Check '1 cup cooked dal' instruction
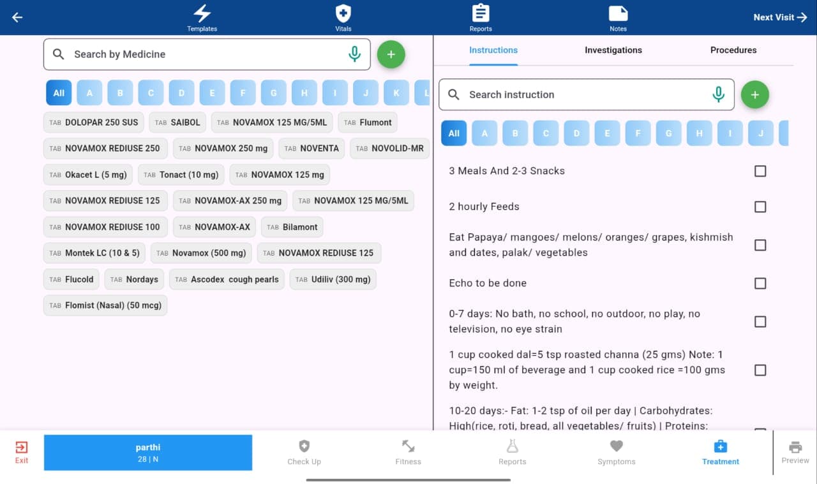This screenshot has width=817, height=484. click(760, 370)
